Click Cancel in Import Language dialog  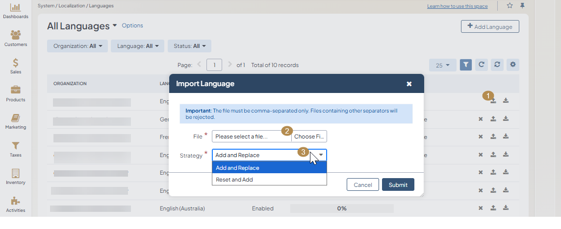click(362, 184)
